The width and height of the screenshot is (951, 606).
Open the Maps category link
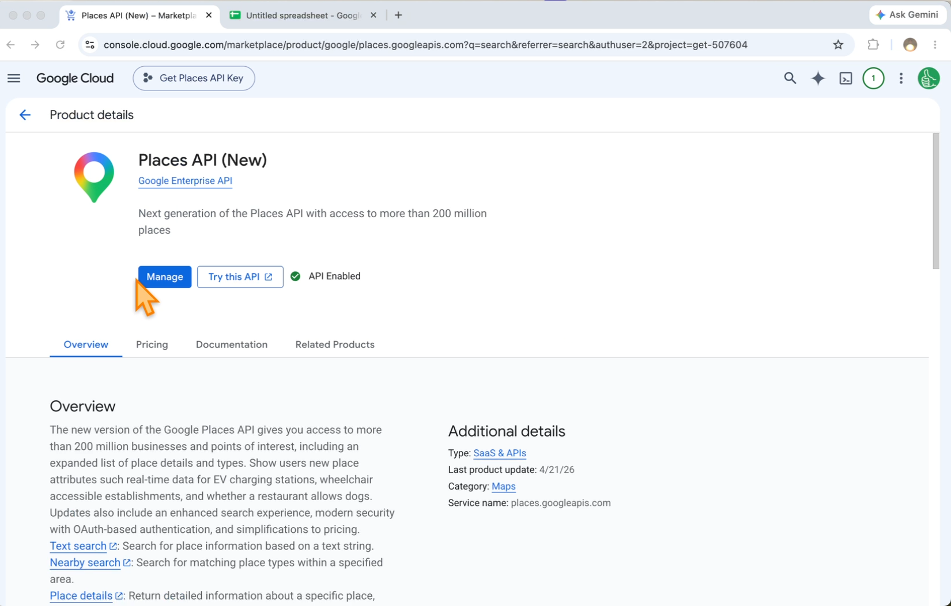coord(504,487)
